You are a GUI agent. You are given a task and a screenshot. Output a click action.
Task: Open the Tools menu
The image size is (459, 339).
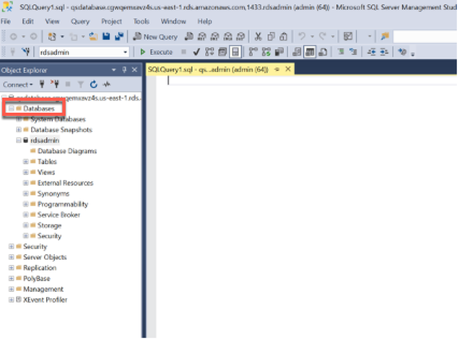coord(141,21)
